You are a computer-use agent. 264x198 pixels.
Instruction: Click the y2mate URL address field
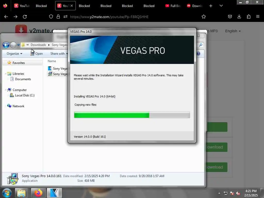[109, 17]
